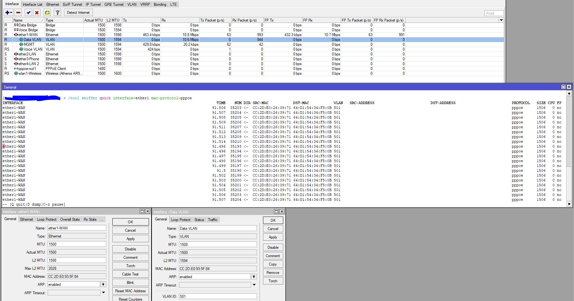Screen dimensions: 574x301
Task: Click the funnel Filter icon
Action: pyautogui.click(x=58, y=13)
